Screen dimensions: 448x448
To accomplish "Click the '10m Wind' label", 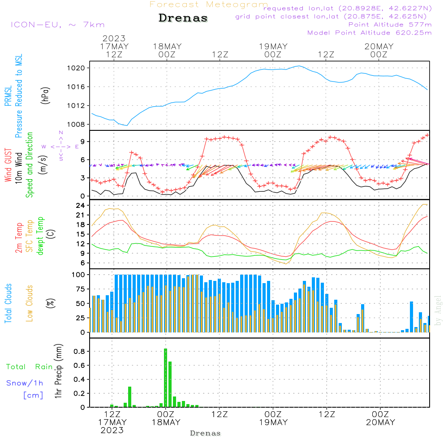I will coord(18,168).
